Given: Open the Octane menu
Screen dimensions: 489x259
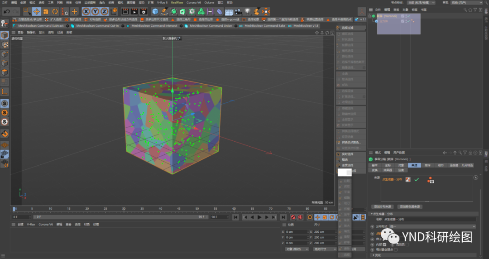Looking at the screenshot, I should pos(209,3).
